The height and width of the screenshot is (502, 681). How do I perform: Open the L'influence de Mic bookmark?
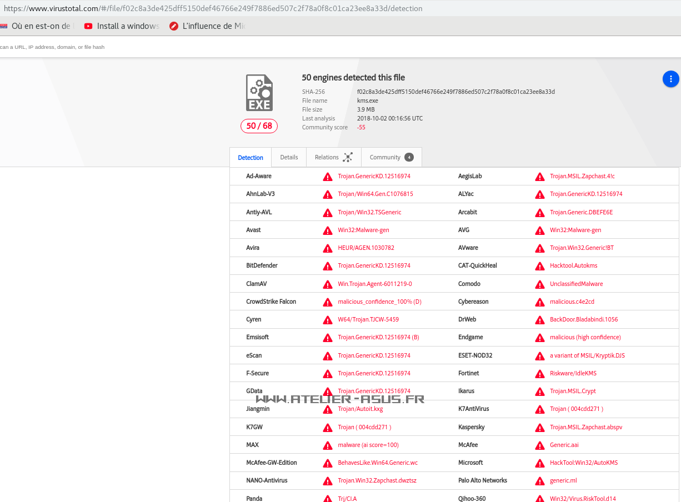pyautogui.click(x=207, y=26)
